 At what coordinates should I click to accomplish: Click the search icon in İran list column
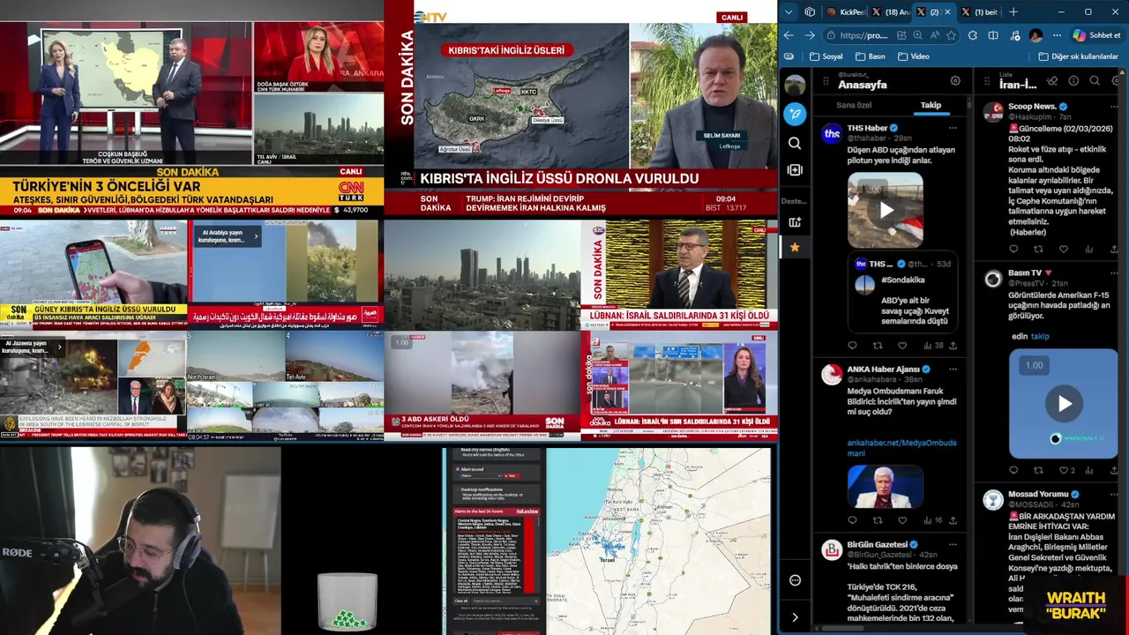(1095, 80)
